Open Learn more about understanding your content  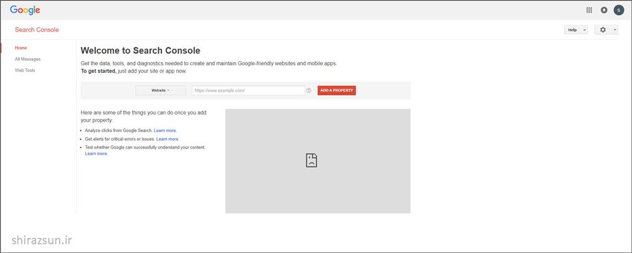click(x=96, y=154)
